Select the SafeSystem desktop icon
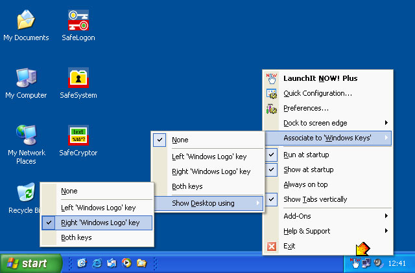 [78, 83]
